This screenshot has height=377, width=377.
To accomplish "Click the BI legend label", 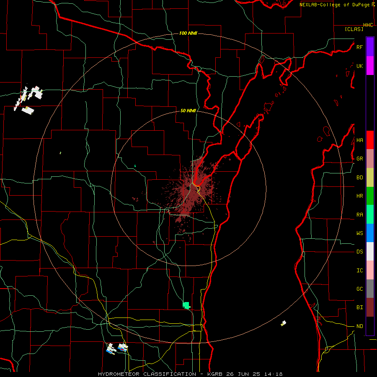I will (x=359, y=307).
